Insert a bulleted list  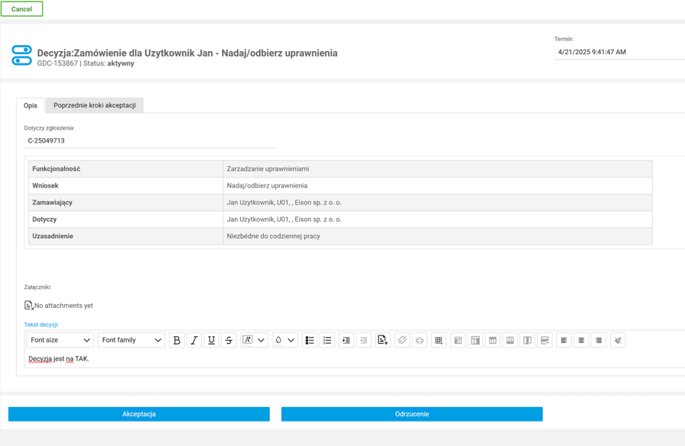[310, 341]
